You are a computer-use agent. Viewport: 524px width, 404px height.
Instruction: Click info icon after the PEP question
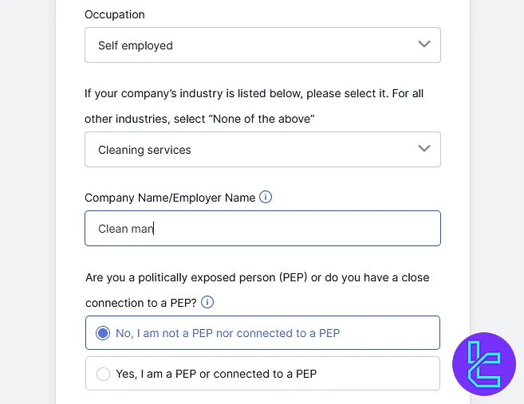click(207, 302)
